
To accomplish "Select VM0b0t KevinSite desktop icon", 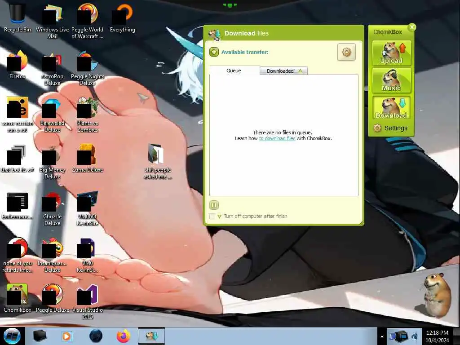I will point(88,208).
